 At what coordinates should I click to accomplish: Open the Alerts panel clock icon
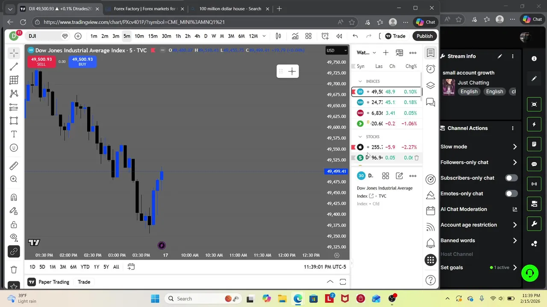[430, 69]
